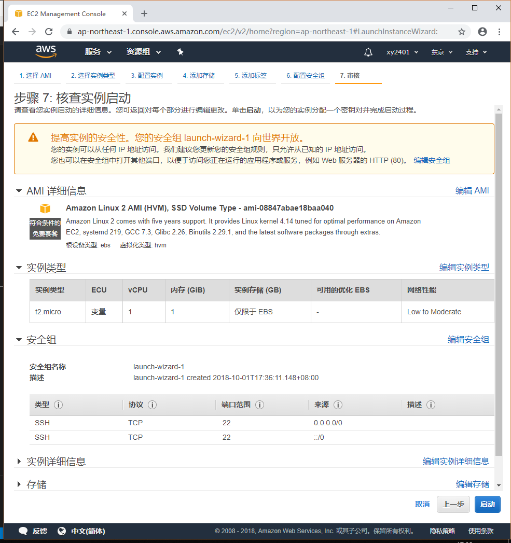Go to step 6. 配置安全组 tab
The height and width of the screenshot is (543, 511).
[305, 76]
